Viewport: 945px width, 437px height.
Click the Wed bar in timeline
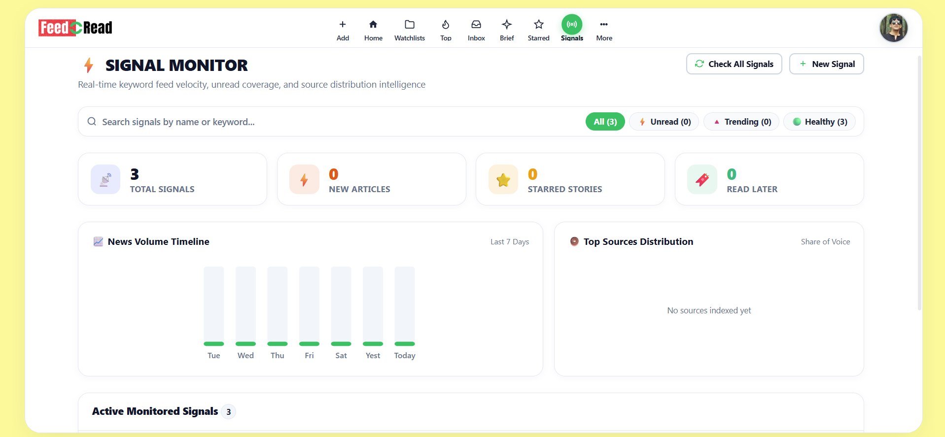245,306
